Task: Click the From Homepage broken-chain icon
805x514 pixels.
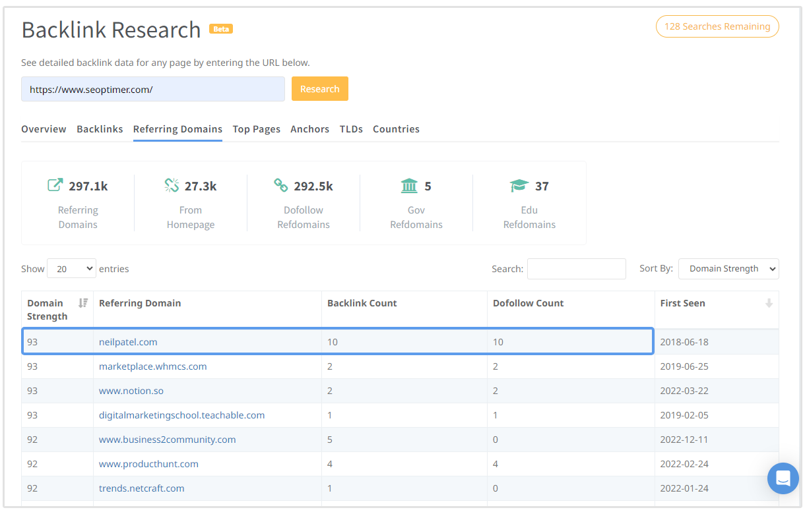Action: (x=171, y=185)
